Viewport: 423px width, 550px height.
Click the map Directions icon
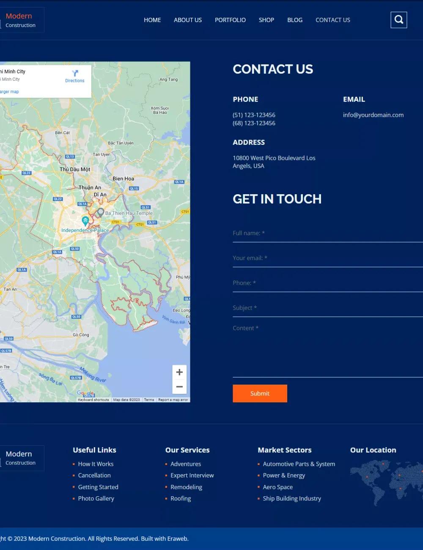(x=75, y=74)
